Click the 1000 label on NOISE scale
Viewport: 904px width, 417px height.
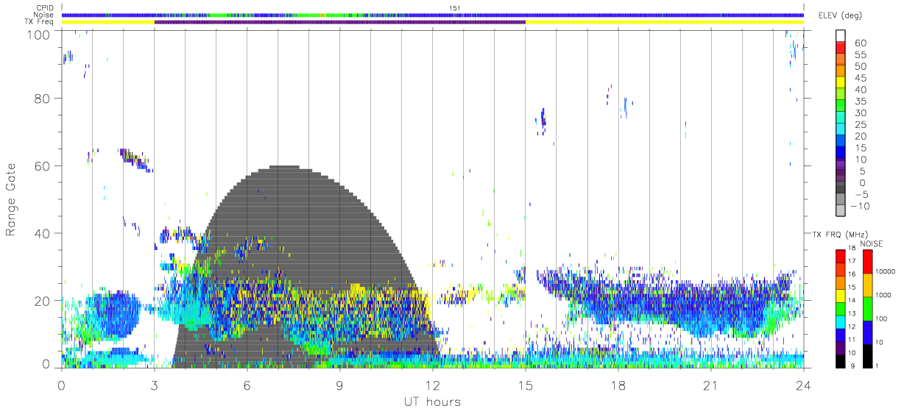tap(883, 295)
